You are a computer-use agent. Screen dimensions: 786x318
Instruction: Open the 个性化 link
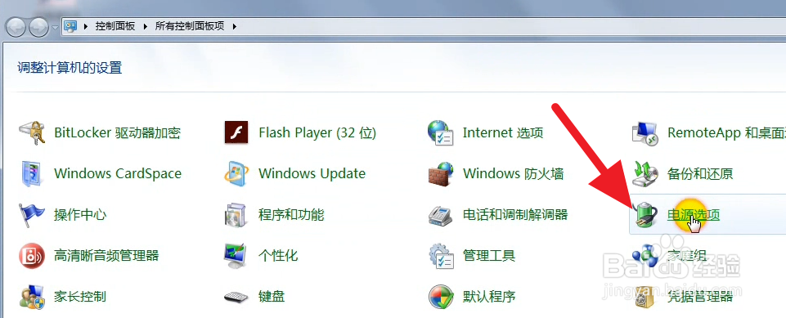278,256
